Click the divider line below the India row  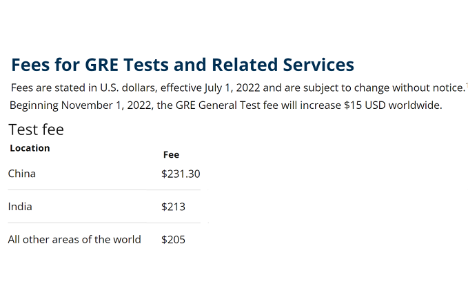tap(104, 223)
